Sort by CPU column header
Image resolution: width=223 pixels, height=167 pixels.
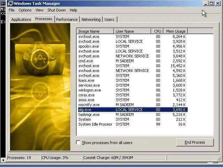(157, 31)
